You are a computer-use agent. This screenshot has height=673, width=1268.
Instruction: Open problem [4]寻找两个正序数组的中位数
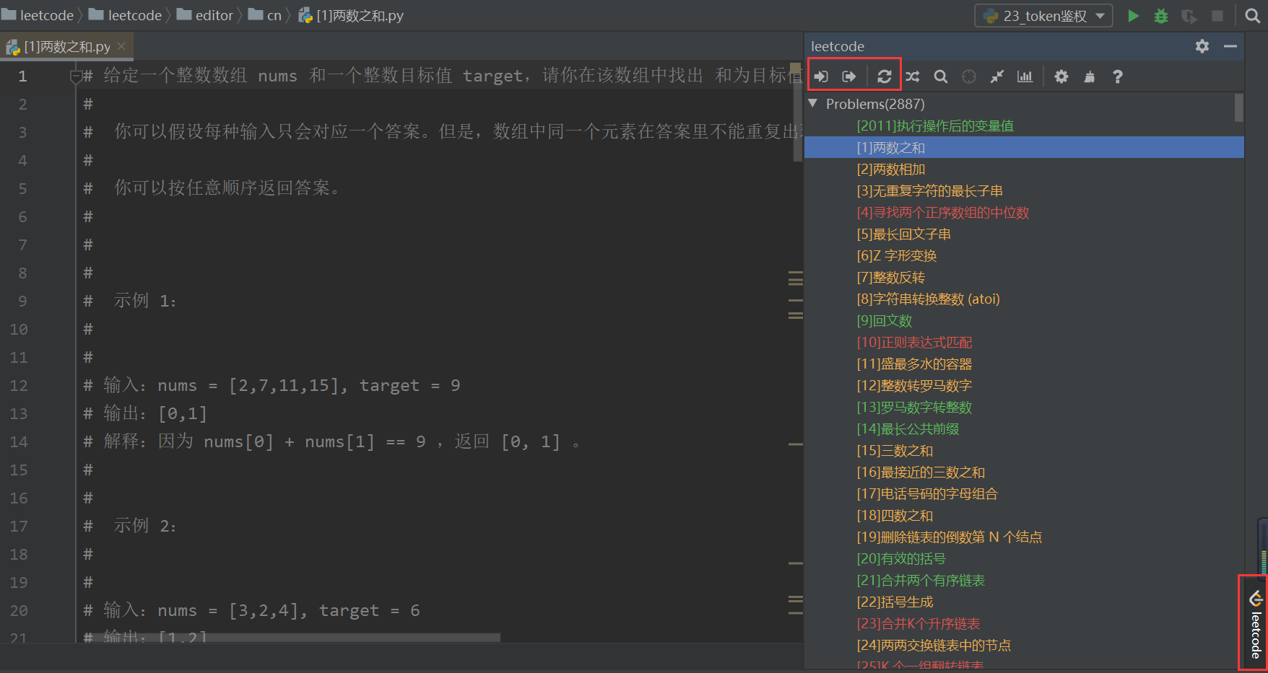click(942, 213)
